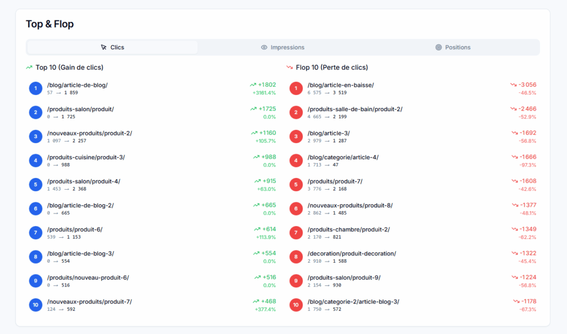Click the -97.3% percentage value
Image resolution: width=567 pixels, height=334 pixels.
[x=528, y=165]
